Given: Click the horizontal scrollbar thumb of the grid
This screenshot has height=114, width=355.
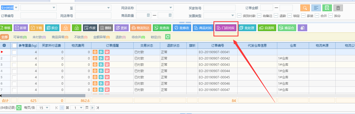Looking at the screenshot, I should tap(43, 96).
